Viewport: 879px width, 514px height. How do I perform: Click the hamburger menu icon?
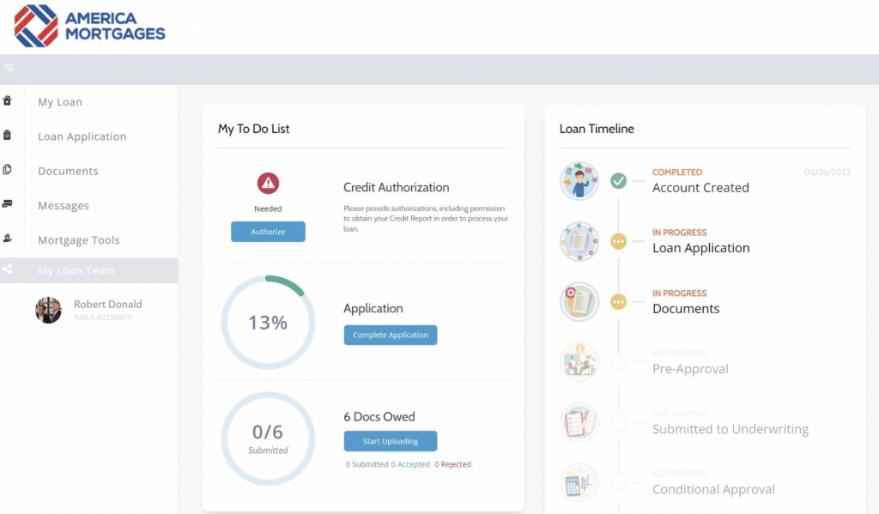8,68
